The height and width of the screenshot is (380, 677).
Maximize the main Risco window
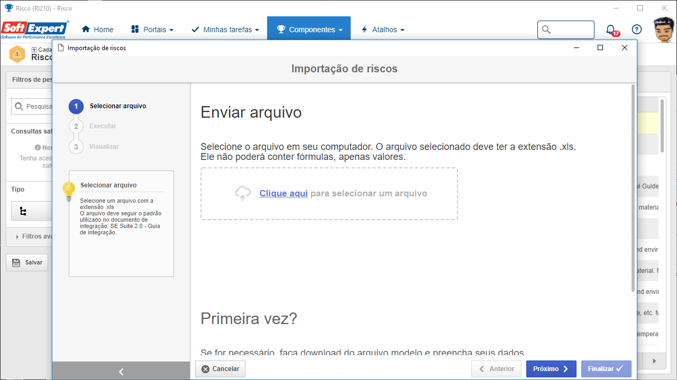tap(640, 8)
